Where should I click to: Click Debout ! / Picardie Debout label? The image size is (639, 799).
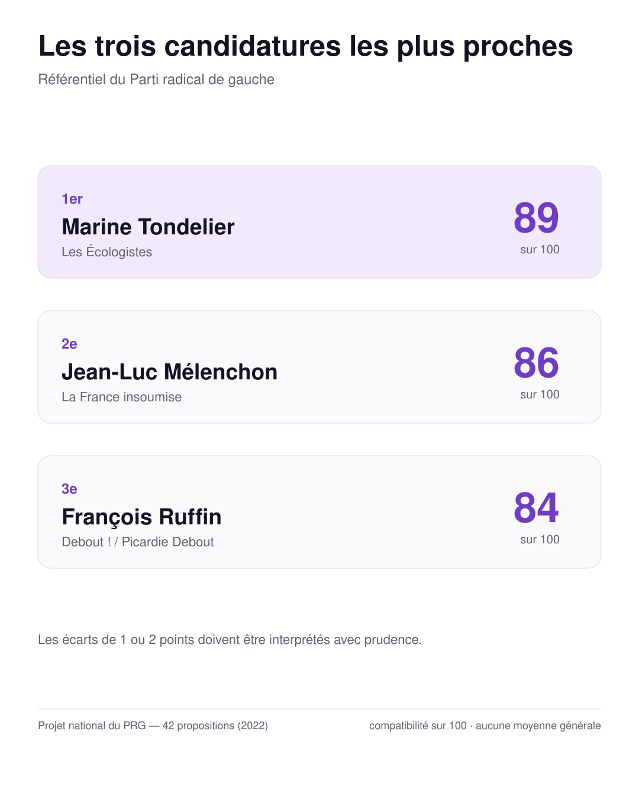click(138, 542)
